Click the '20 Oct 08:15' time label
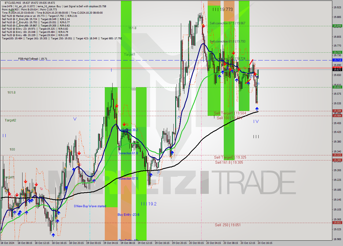Image resolution: width=343 pixels, height=246 pixels. click(230, 243)
